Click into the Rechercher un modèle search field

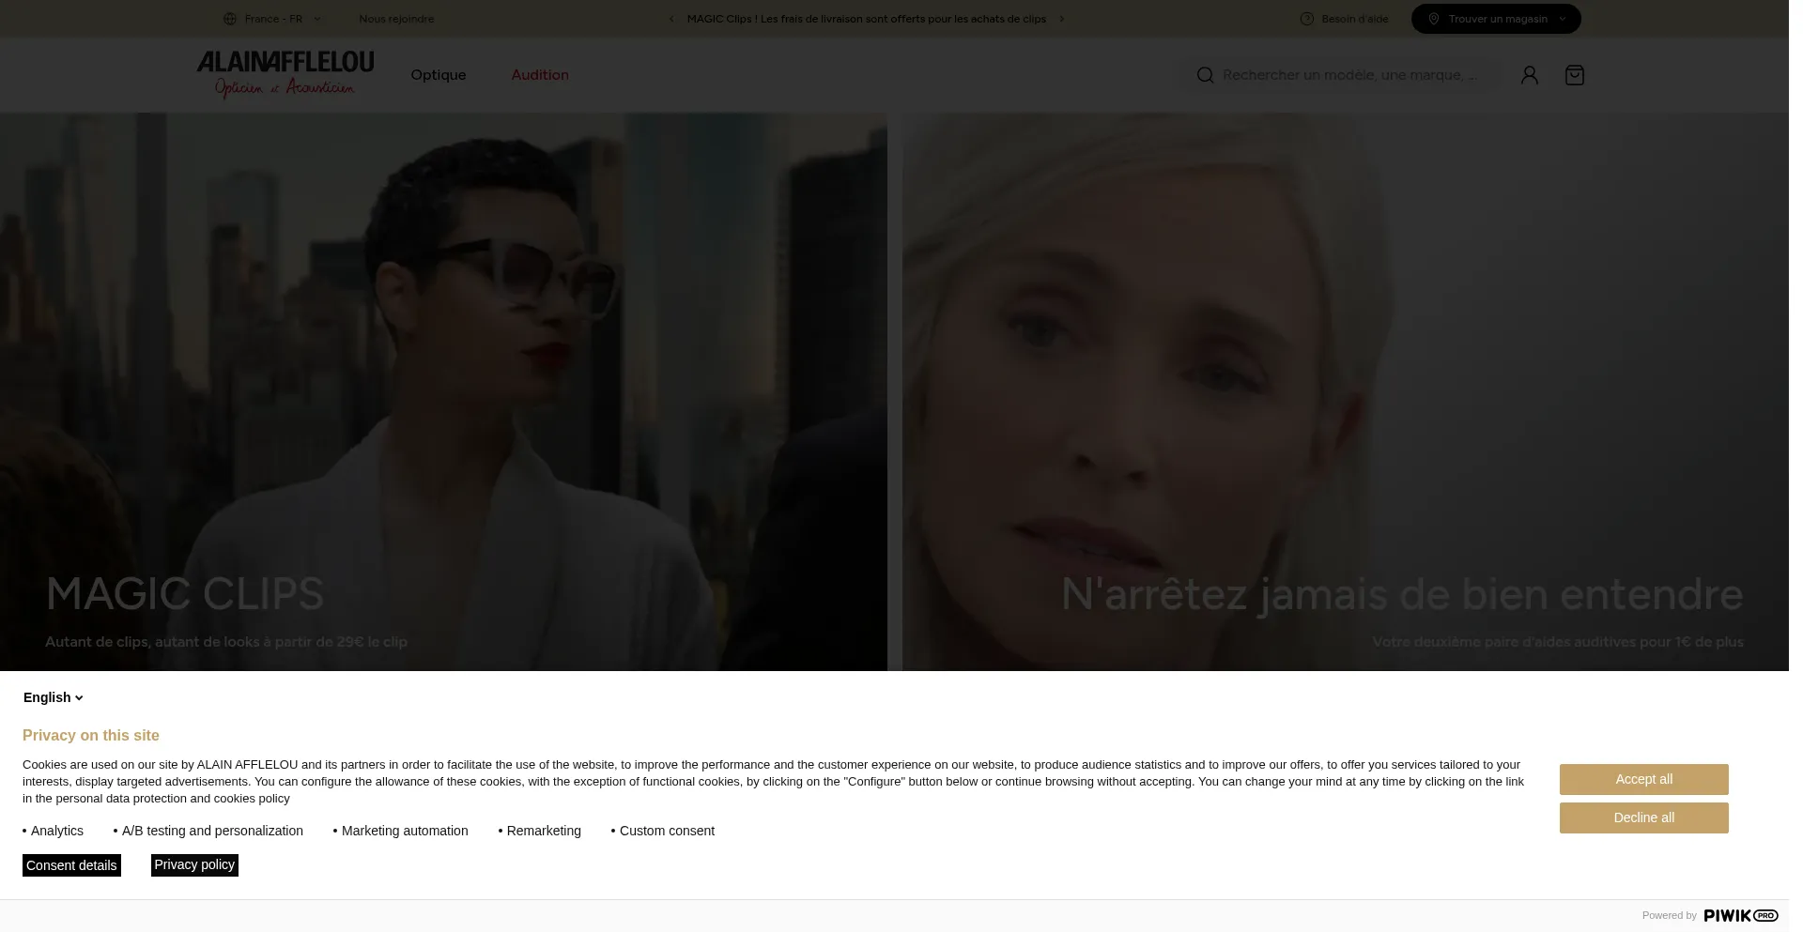pos(1349,75)
